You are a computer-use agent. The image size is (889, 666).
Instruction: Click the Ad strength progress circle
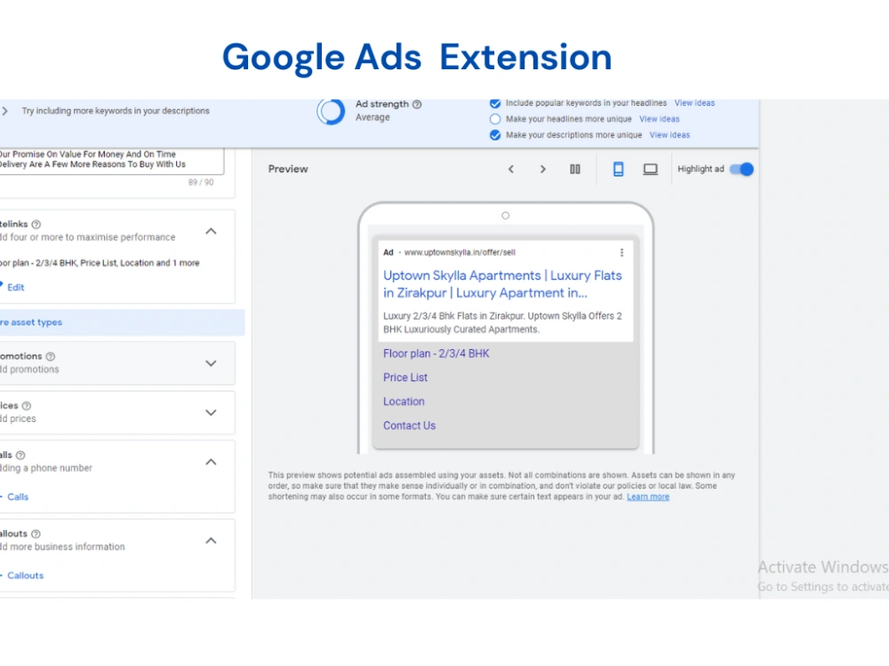(x=331, y=111)
